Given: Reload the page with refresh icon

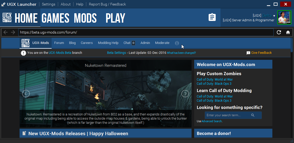Looking at the screenshot, I should [279, 32].
